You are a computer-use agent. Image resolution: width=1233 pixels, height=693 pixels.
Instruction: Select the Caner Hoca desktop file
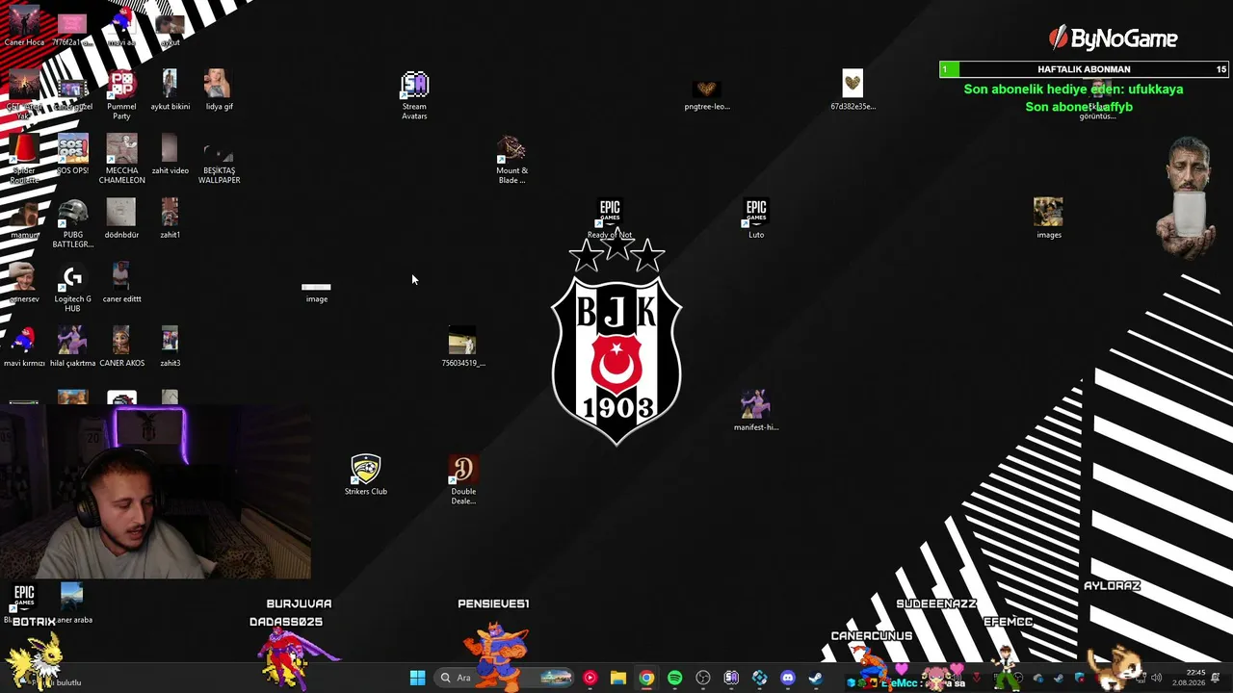click(24, 27)
